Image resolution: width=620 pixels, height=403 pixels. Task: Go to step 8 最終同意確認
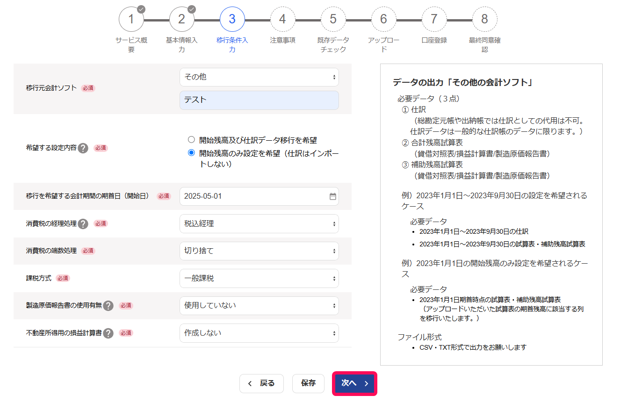tap(485, 19)
